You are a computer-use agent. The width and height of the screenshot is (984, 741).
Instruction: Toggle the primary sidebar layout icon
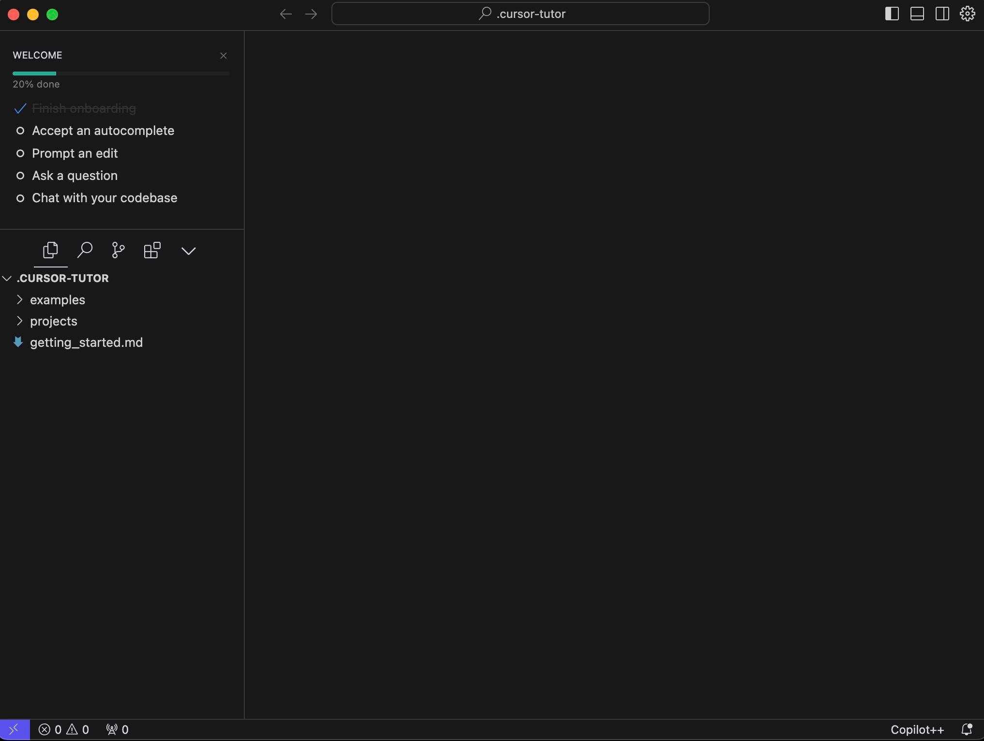[x=892, y=14]
